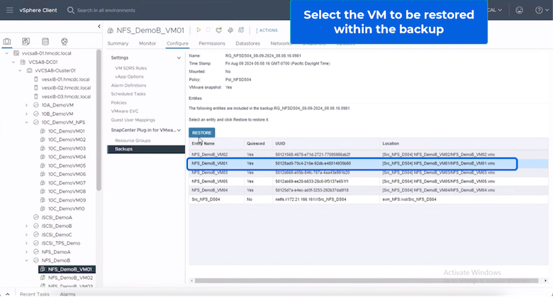Viewport: 553px width, 298px height.
Task: Open the Datastores tab
Action: [248, 43]
